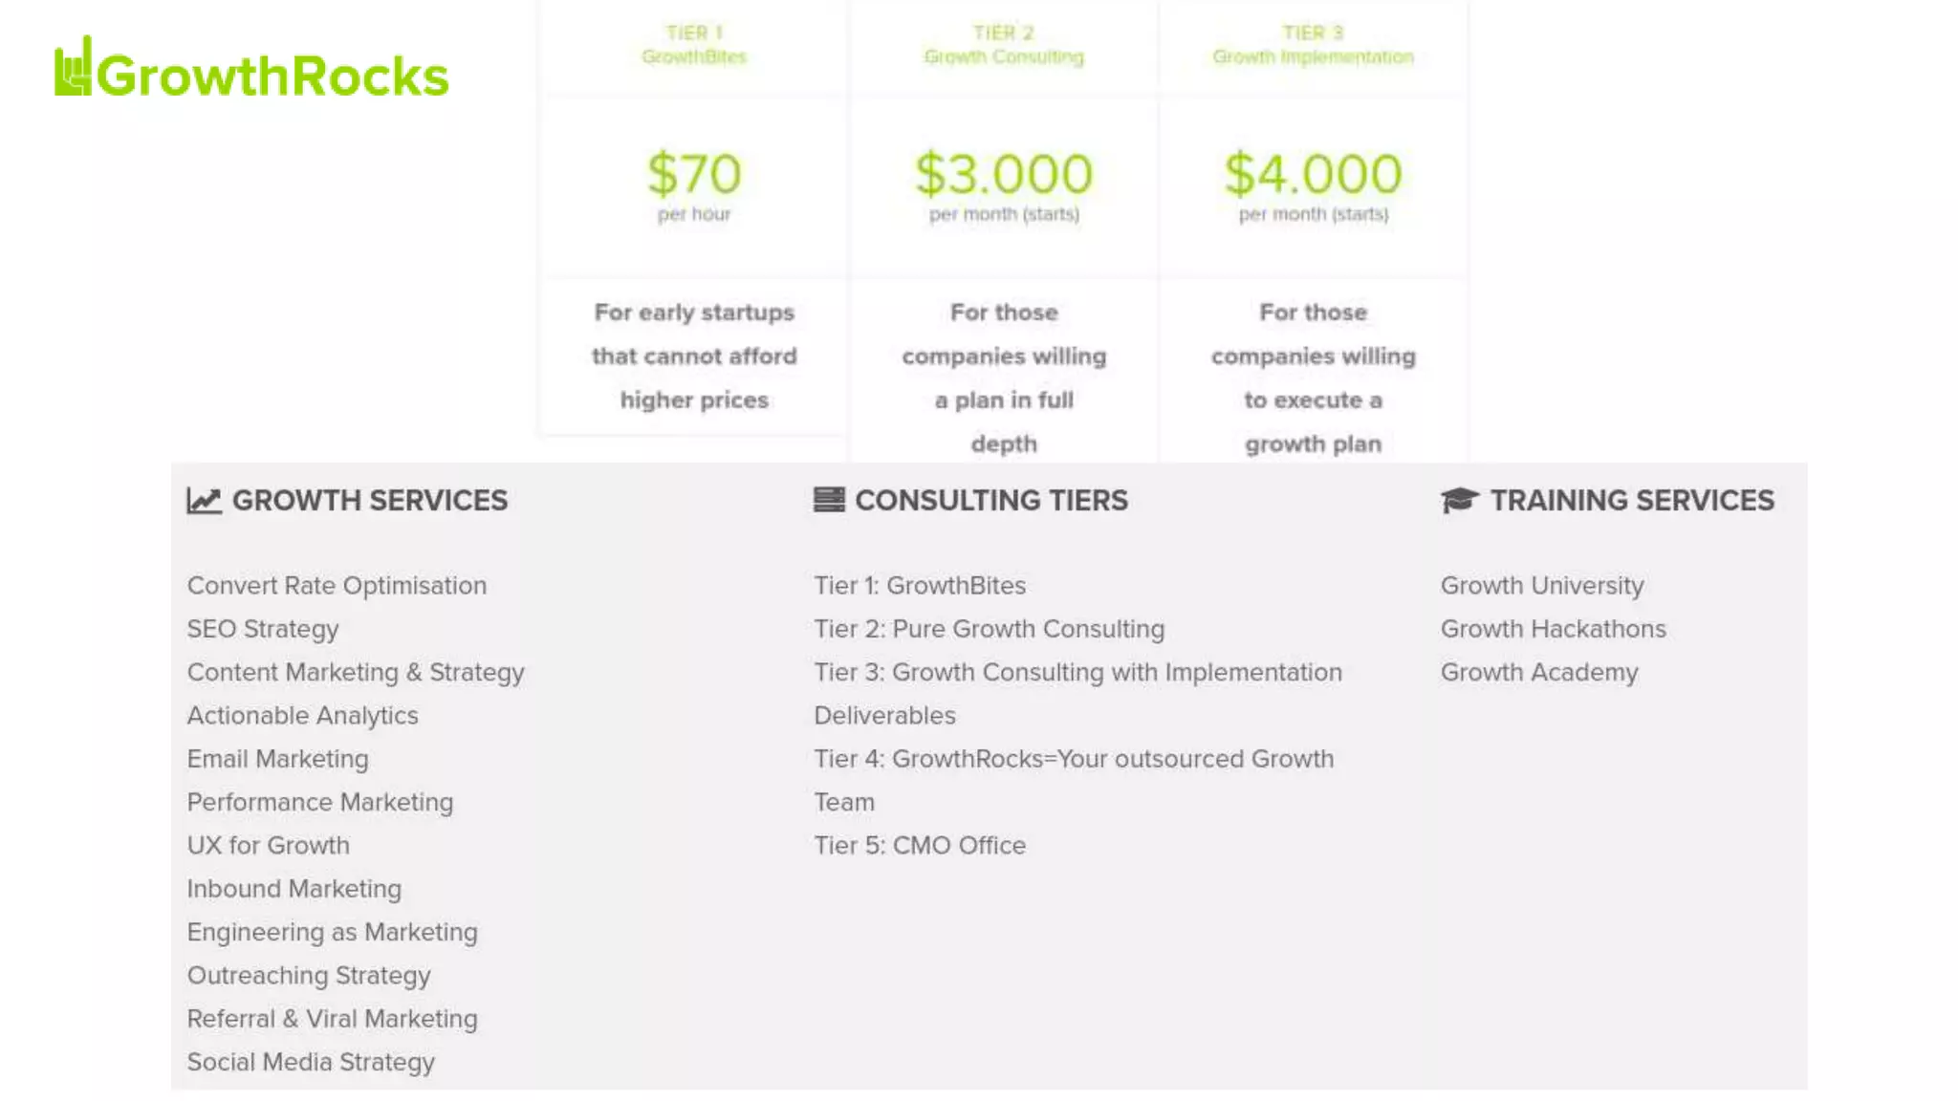Click the Consulting Tiers server icon
Image resolution: width=1958 pixels, height=1101 pixels.
829,500
